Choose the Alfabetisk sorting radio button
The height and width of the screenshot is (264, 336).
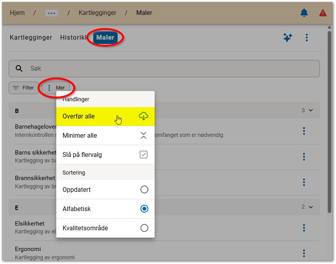point(144,209)
